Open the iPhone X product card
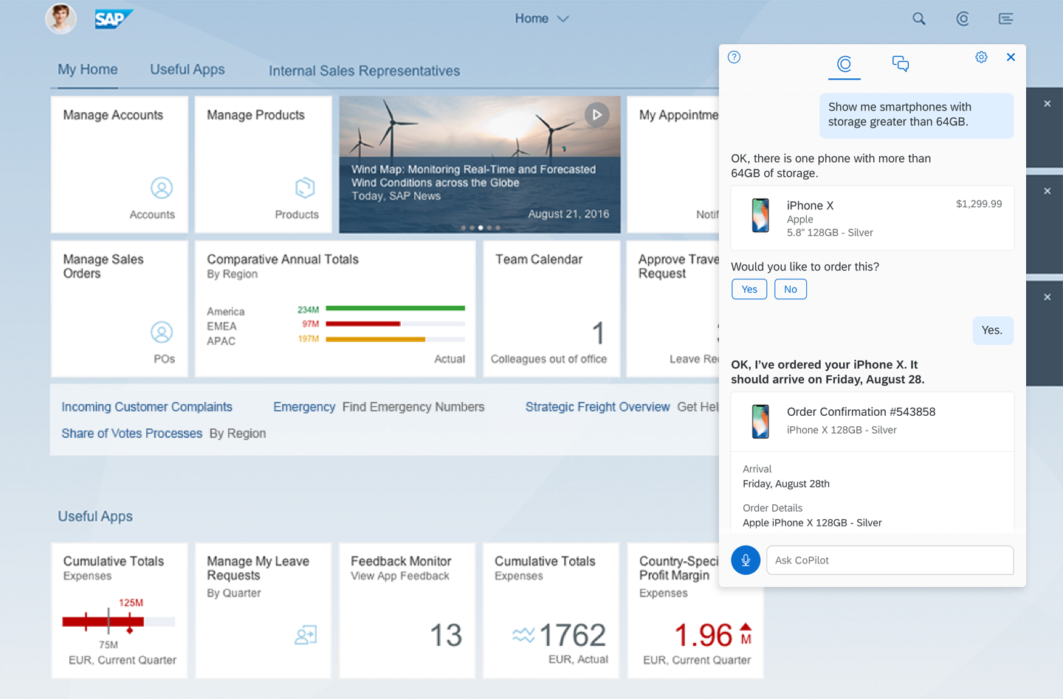Viewport: 1063px width, 699px height. pyautogui.click(x=873, y=218)
